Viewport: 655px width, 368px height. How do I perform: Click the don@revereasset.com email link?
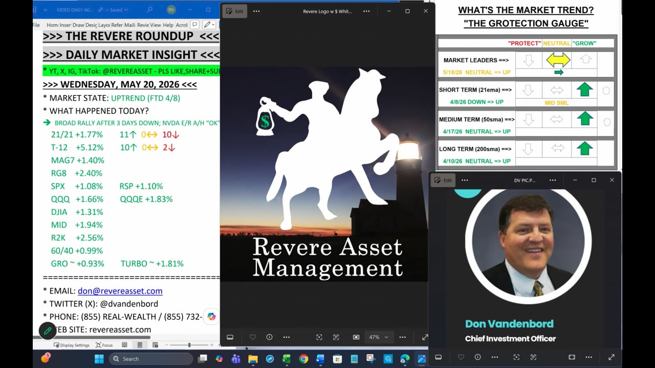[x=120, y=291]
